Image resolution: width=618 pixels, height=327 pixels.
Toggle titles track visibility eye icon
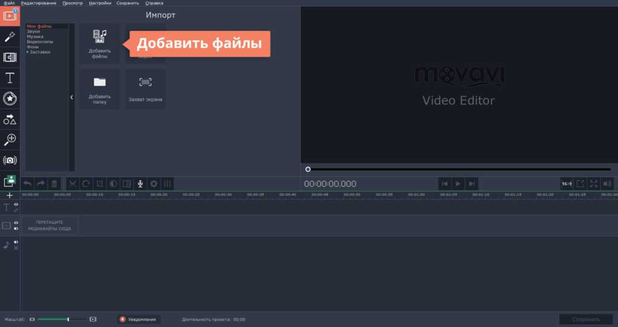click(x=16, y=205)
